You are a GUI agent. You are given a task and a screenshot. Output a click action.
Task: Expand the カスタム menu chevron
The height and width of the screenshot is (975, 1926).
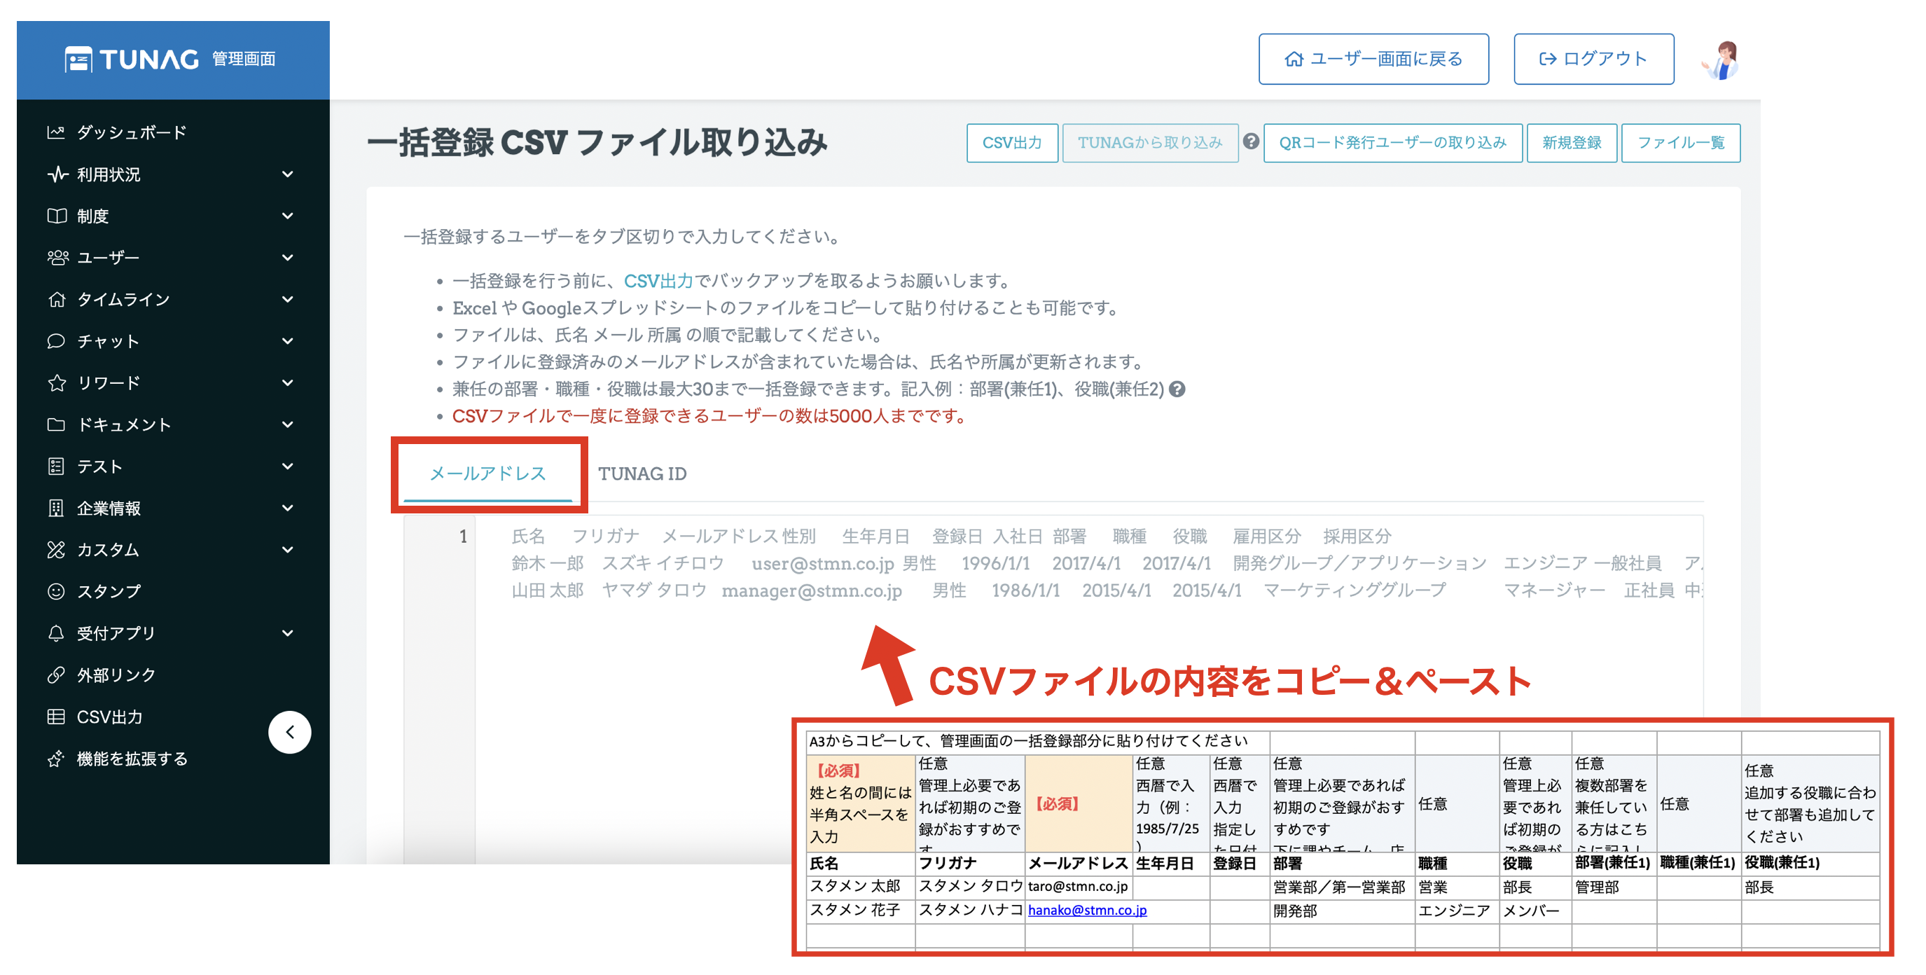(287, 550)
